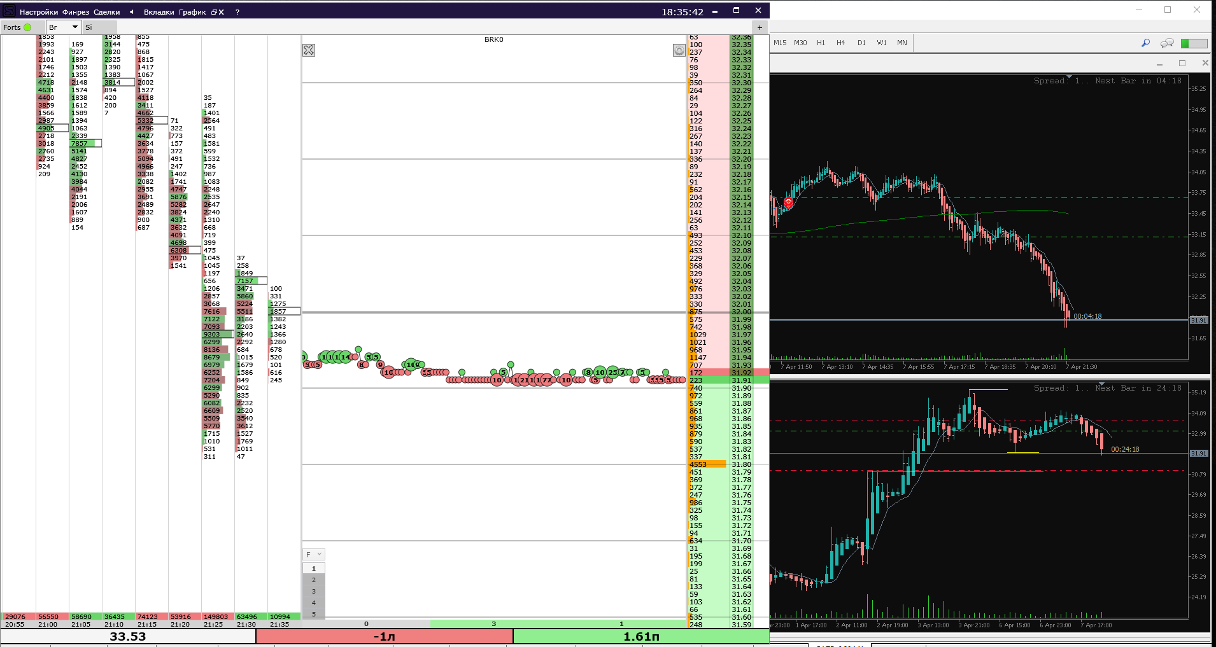Maximize the trading terminal window
The height and width of the screenshot is (647, 1216).
tap(736, 10)
